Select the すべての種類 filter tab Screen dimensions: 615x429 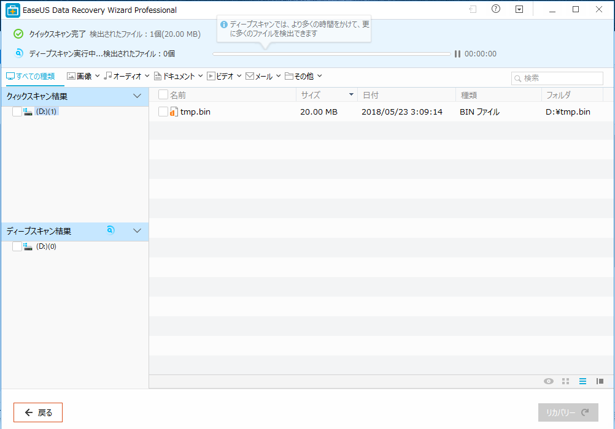(x=31, y=77)
